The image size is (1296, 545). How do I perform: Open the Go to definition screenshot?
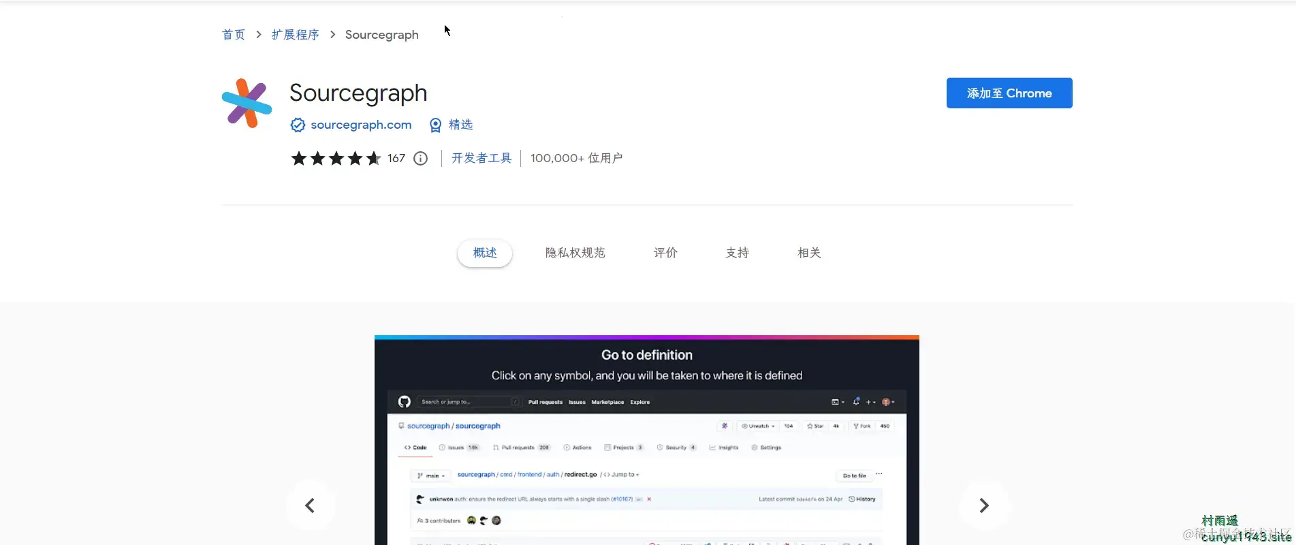647,440
